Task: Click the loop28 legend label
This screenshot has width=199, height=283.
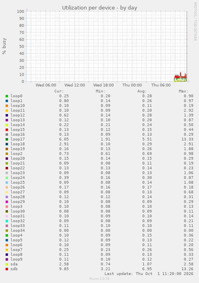Action: [18, 197]
